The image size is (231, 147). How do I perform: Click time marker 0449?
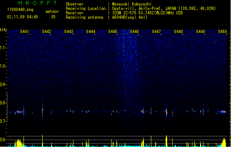tap(201, 32)
